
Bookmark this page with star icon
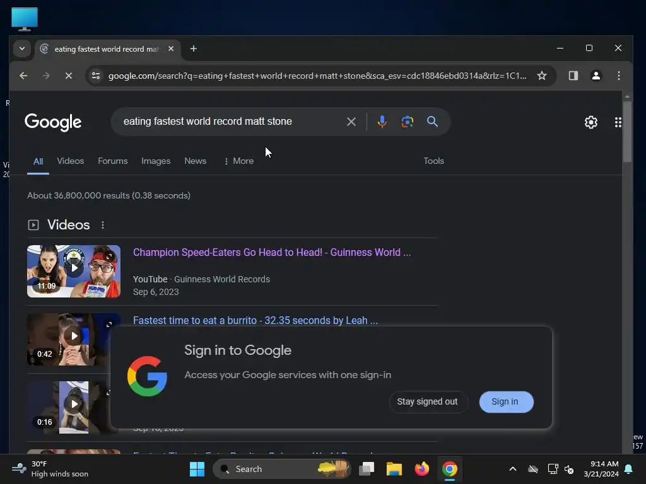pyautogui.click(x=542, y=76)
